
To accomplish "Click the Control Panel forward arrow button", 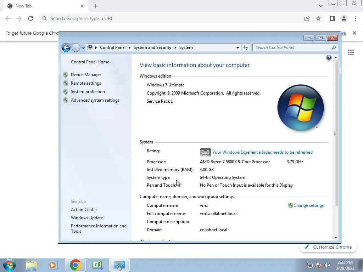I will 76,48.
